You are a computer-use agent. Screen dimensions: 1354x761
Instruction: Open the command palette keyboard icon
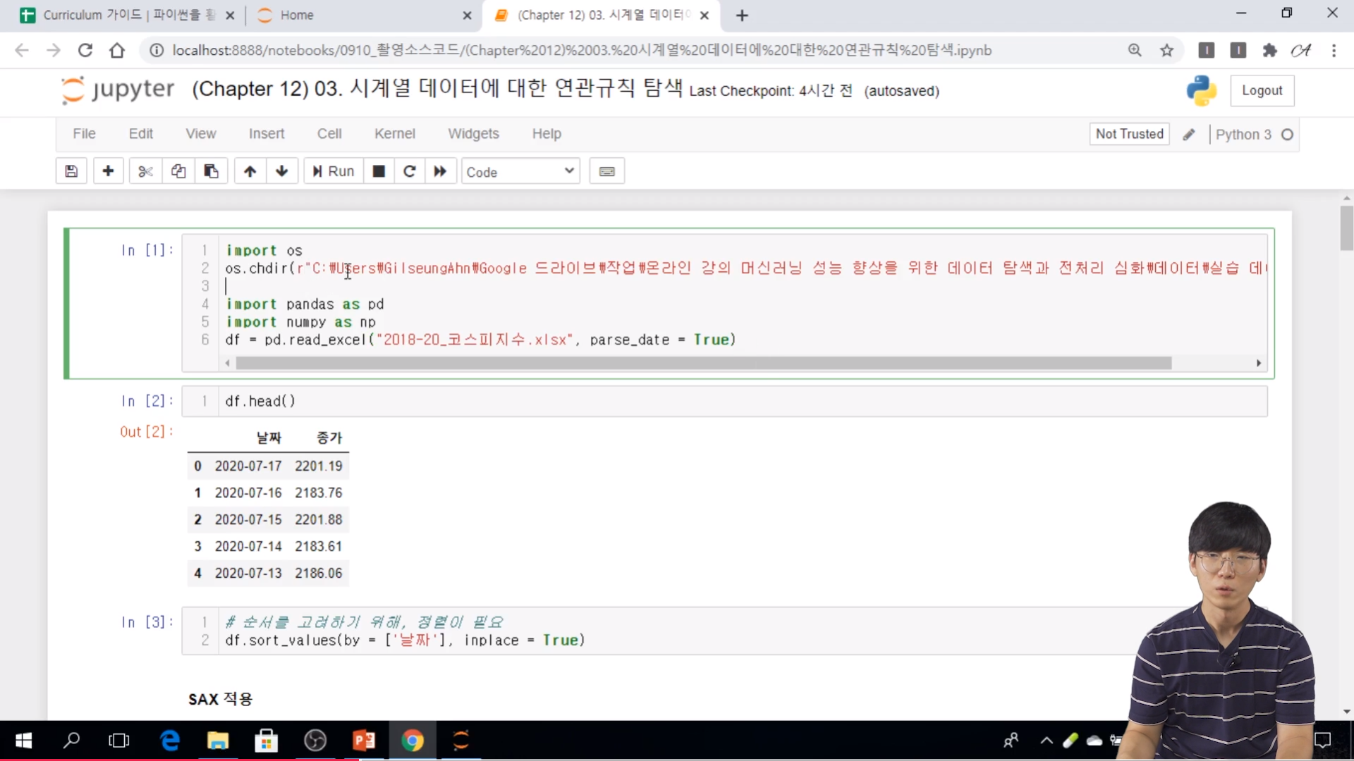pyautogui.click(x=606, y=171)
